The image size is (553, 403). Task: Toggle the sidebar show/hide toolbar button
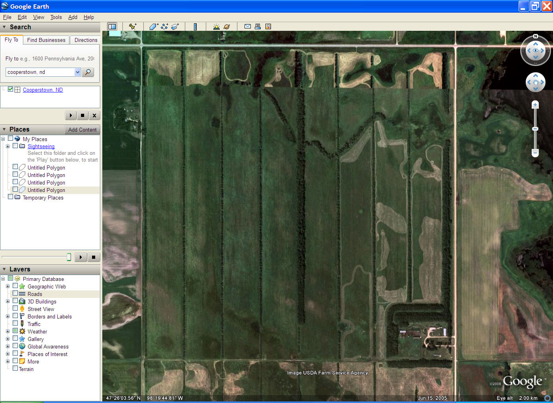112,26
